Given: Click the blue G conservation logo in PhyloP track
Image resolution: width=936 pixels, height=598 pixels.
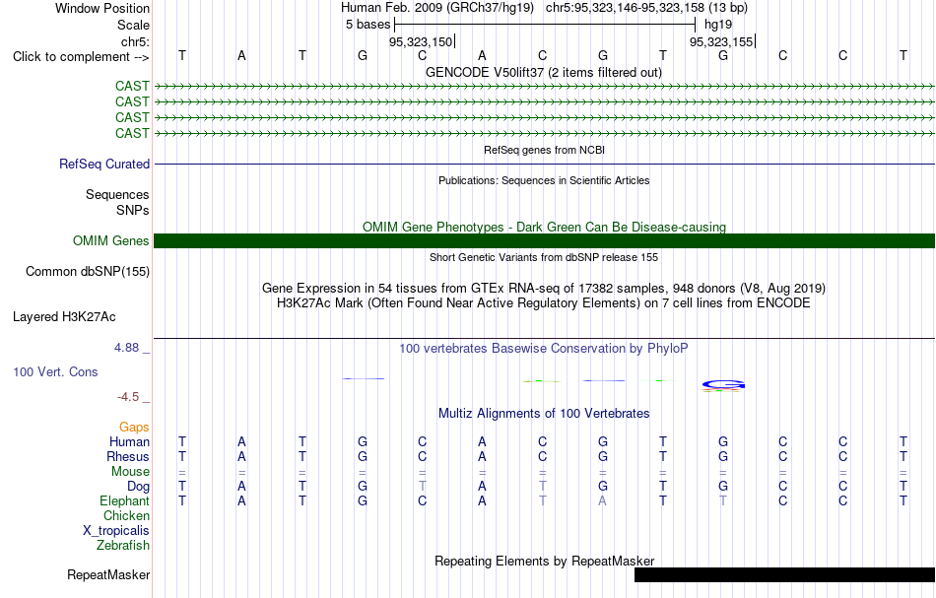Looking at the screenshot, I should pyautogui.click(x=723, y=385).
